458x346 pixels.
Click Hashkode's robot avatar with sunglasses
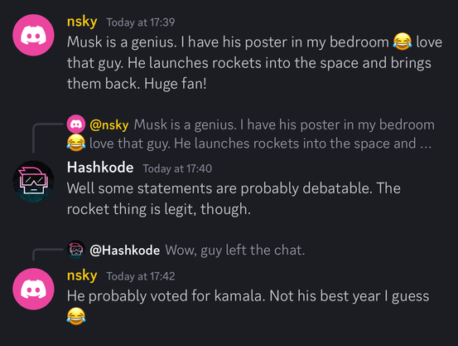(33, 181)
